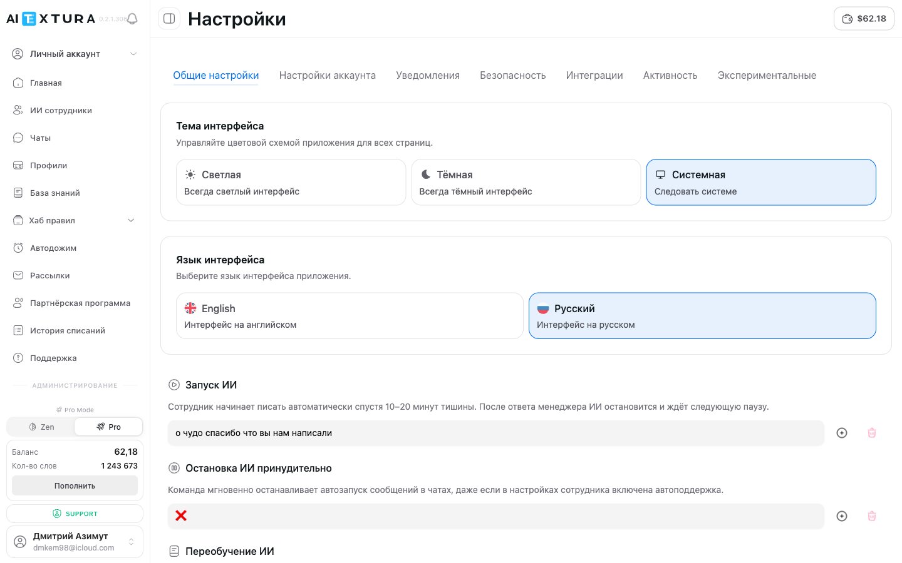Click the Личный аккаунт user icon

point(18,54)
